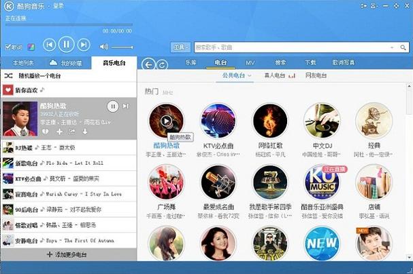Click the search input field
This screenshot has width=413, height=274.
pos(292,47)
